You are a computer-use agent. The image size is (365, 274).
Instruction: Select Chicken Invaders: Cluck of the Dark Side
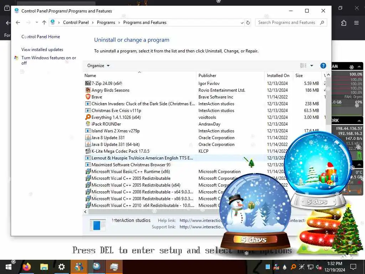click(143, 104)
